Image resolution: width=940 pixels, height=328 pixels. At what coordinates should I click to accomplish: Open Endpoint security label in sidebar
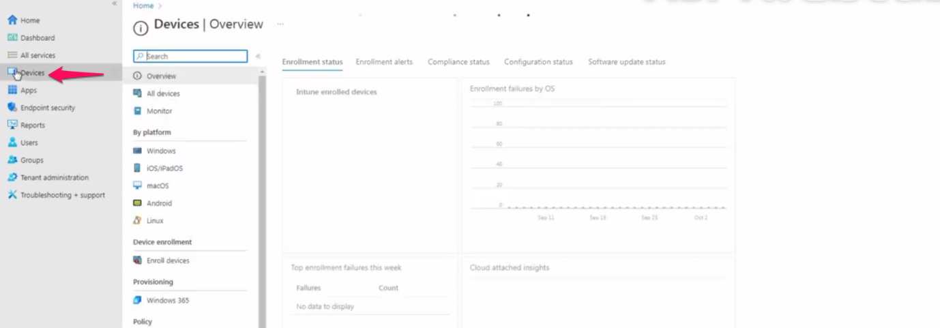click(48, 108)
